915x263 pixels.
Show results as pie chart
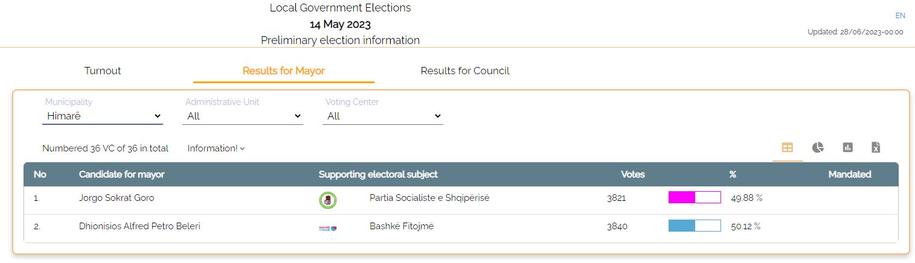point(818,148)
